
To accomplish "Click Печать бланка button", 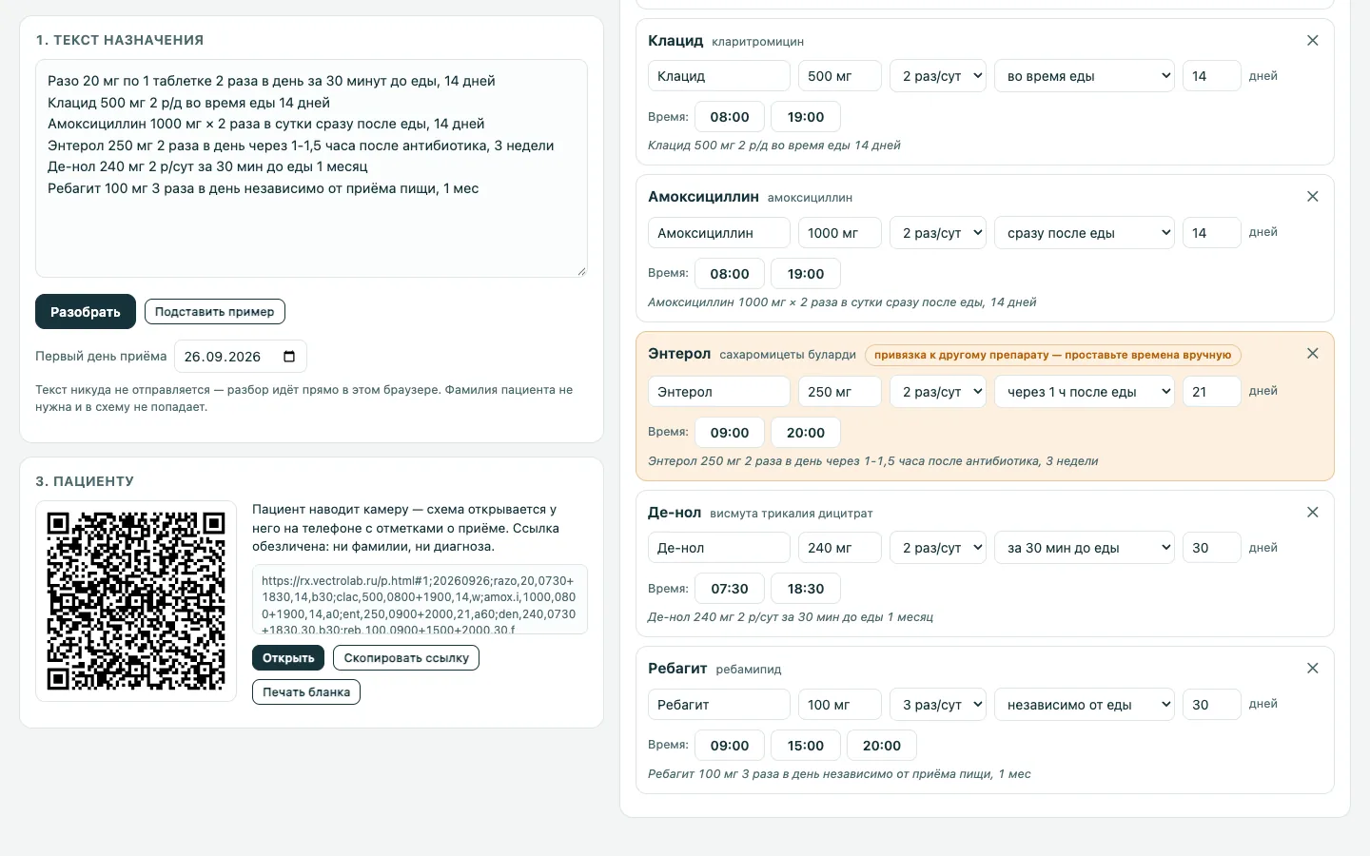I will pyautogui.click(x=306, y=692).
